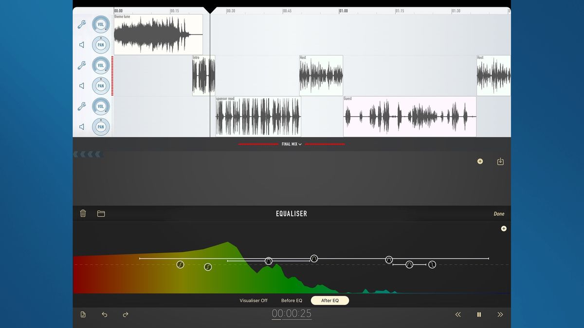Select the After EQ view
Viewport: 584px width, 328px height.
[x=329, y=300]
